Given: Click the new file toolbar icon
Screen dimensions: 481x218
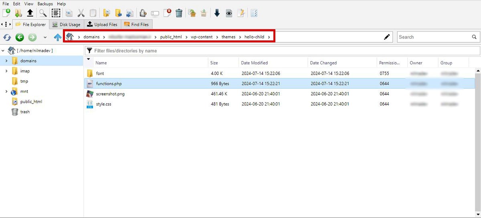Looking at the screenshot, I should click(x=6, y=13).
